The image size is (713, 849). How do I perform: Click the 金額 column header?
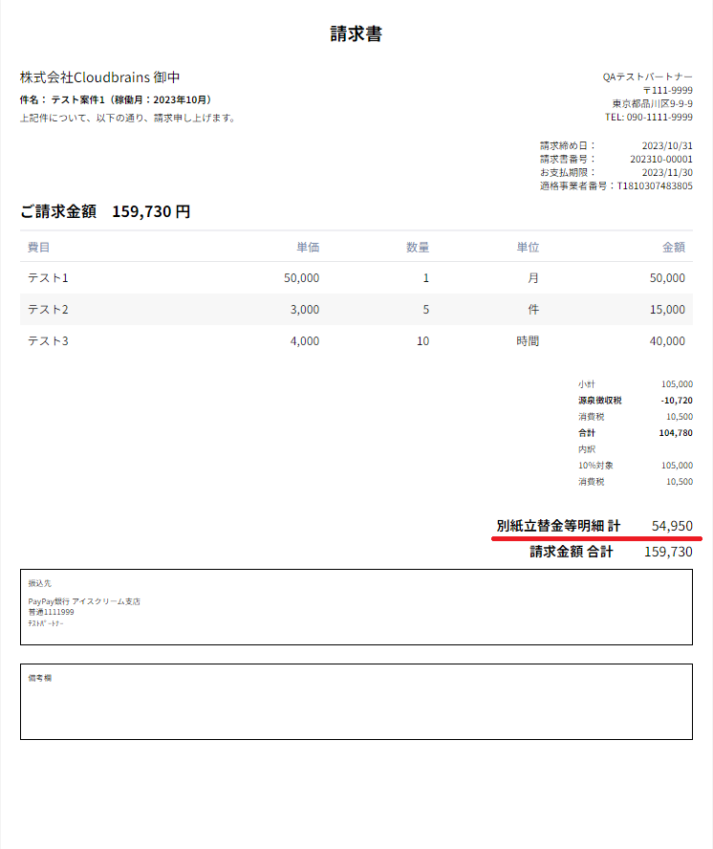pyautogui.click(x=674, y=248)
